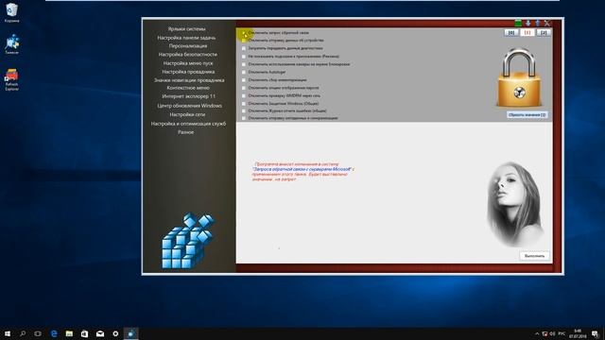Open the Windows Start menu
605x340 pixels.
[7, 333]
